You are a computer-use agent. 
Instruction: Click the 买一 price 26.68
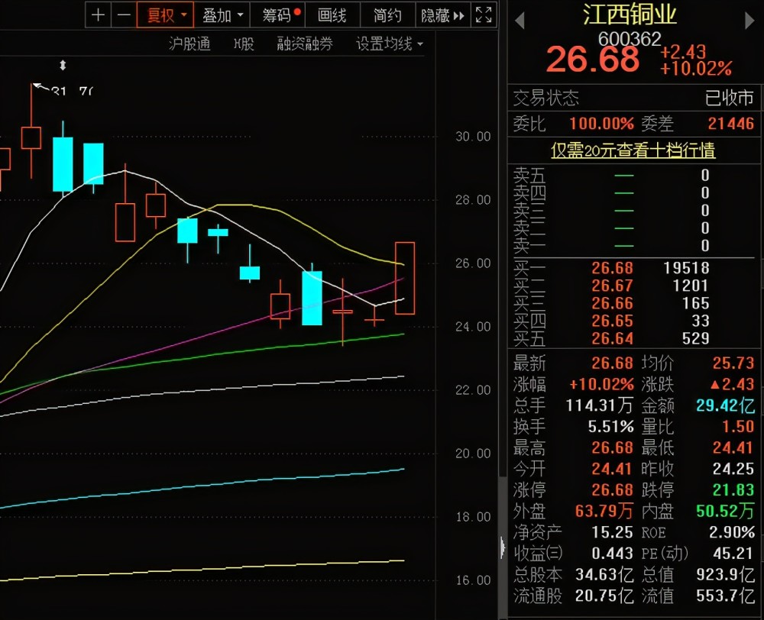(x=612, y=268)
